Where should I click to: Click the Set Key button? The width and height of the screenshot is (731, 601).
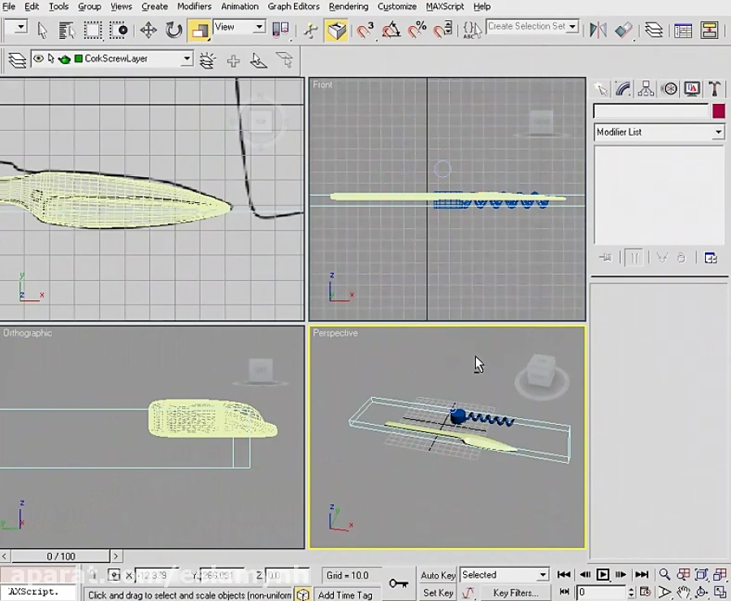click(x=438, y=593)
